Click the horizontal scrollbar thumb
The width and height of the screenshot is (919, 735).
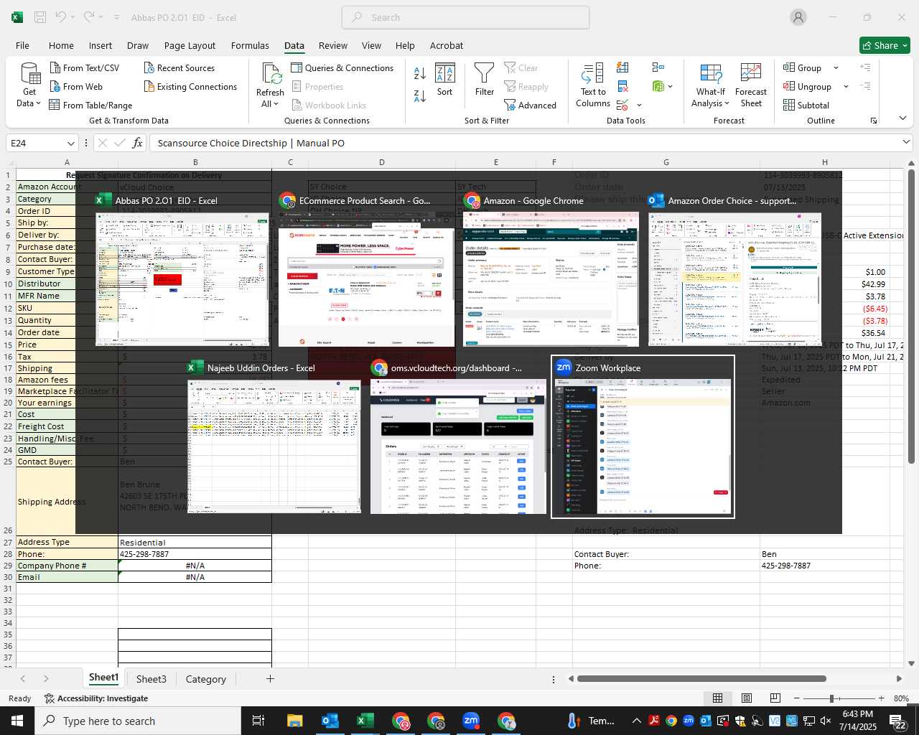(701, 678)
